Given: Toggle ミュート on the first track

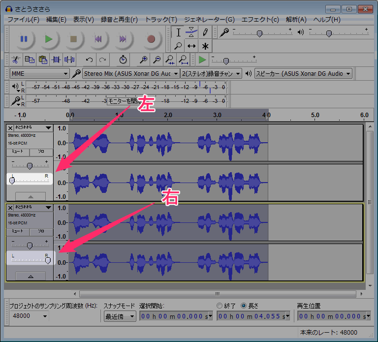Looking at the screenshot, I should pyautogui.click(x=18, y=152).
